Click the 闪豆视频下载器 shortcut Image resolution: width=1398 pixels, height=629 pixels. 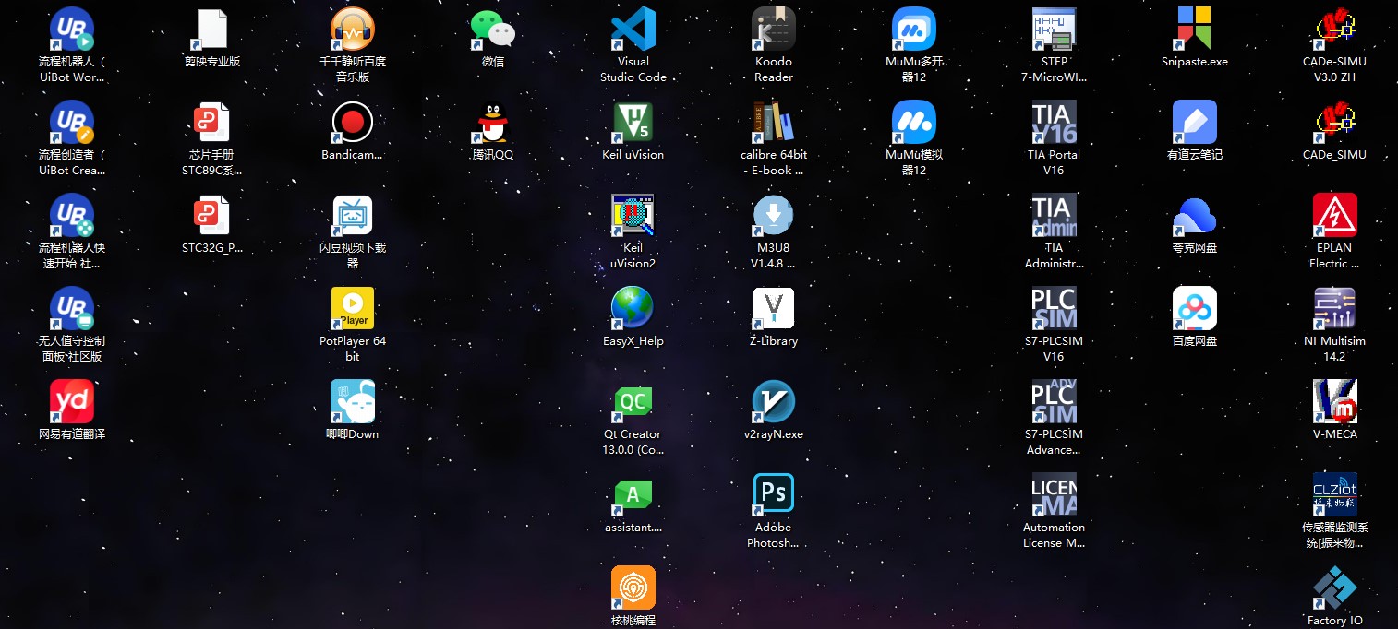[x=353, y=216]
